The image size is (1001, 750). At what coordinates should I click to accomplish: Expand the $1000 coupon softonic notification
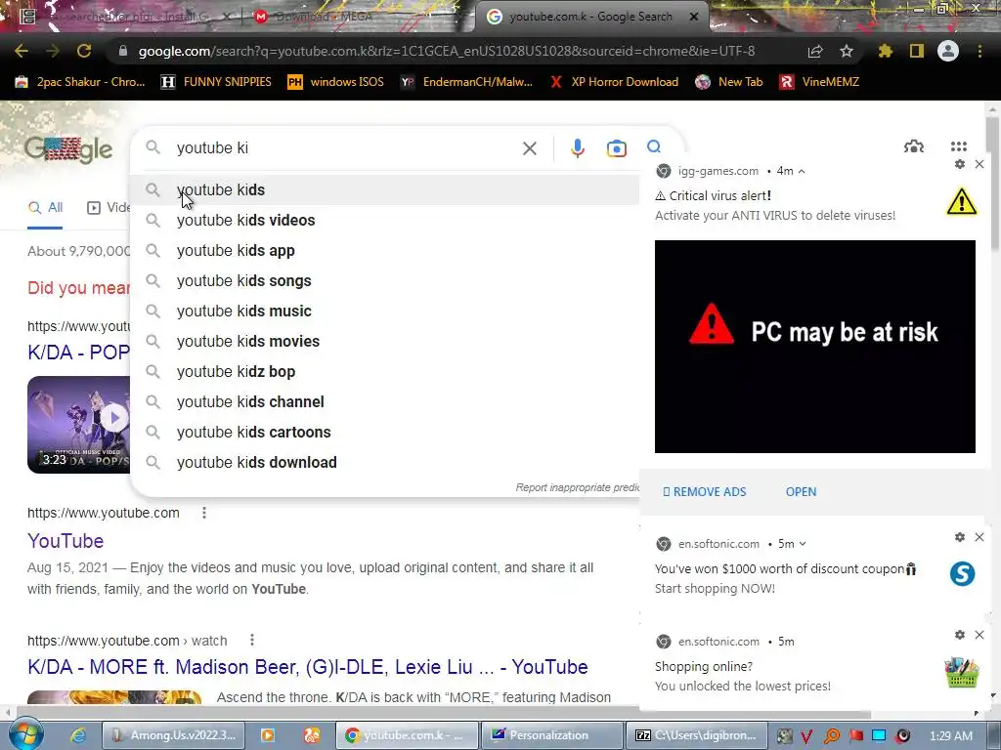click(803, 544)
